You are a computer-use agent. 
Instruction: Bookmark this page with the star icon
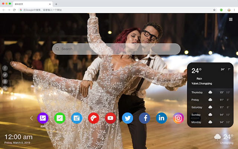point(214,10)
